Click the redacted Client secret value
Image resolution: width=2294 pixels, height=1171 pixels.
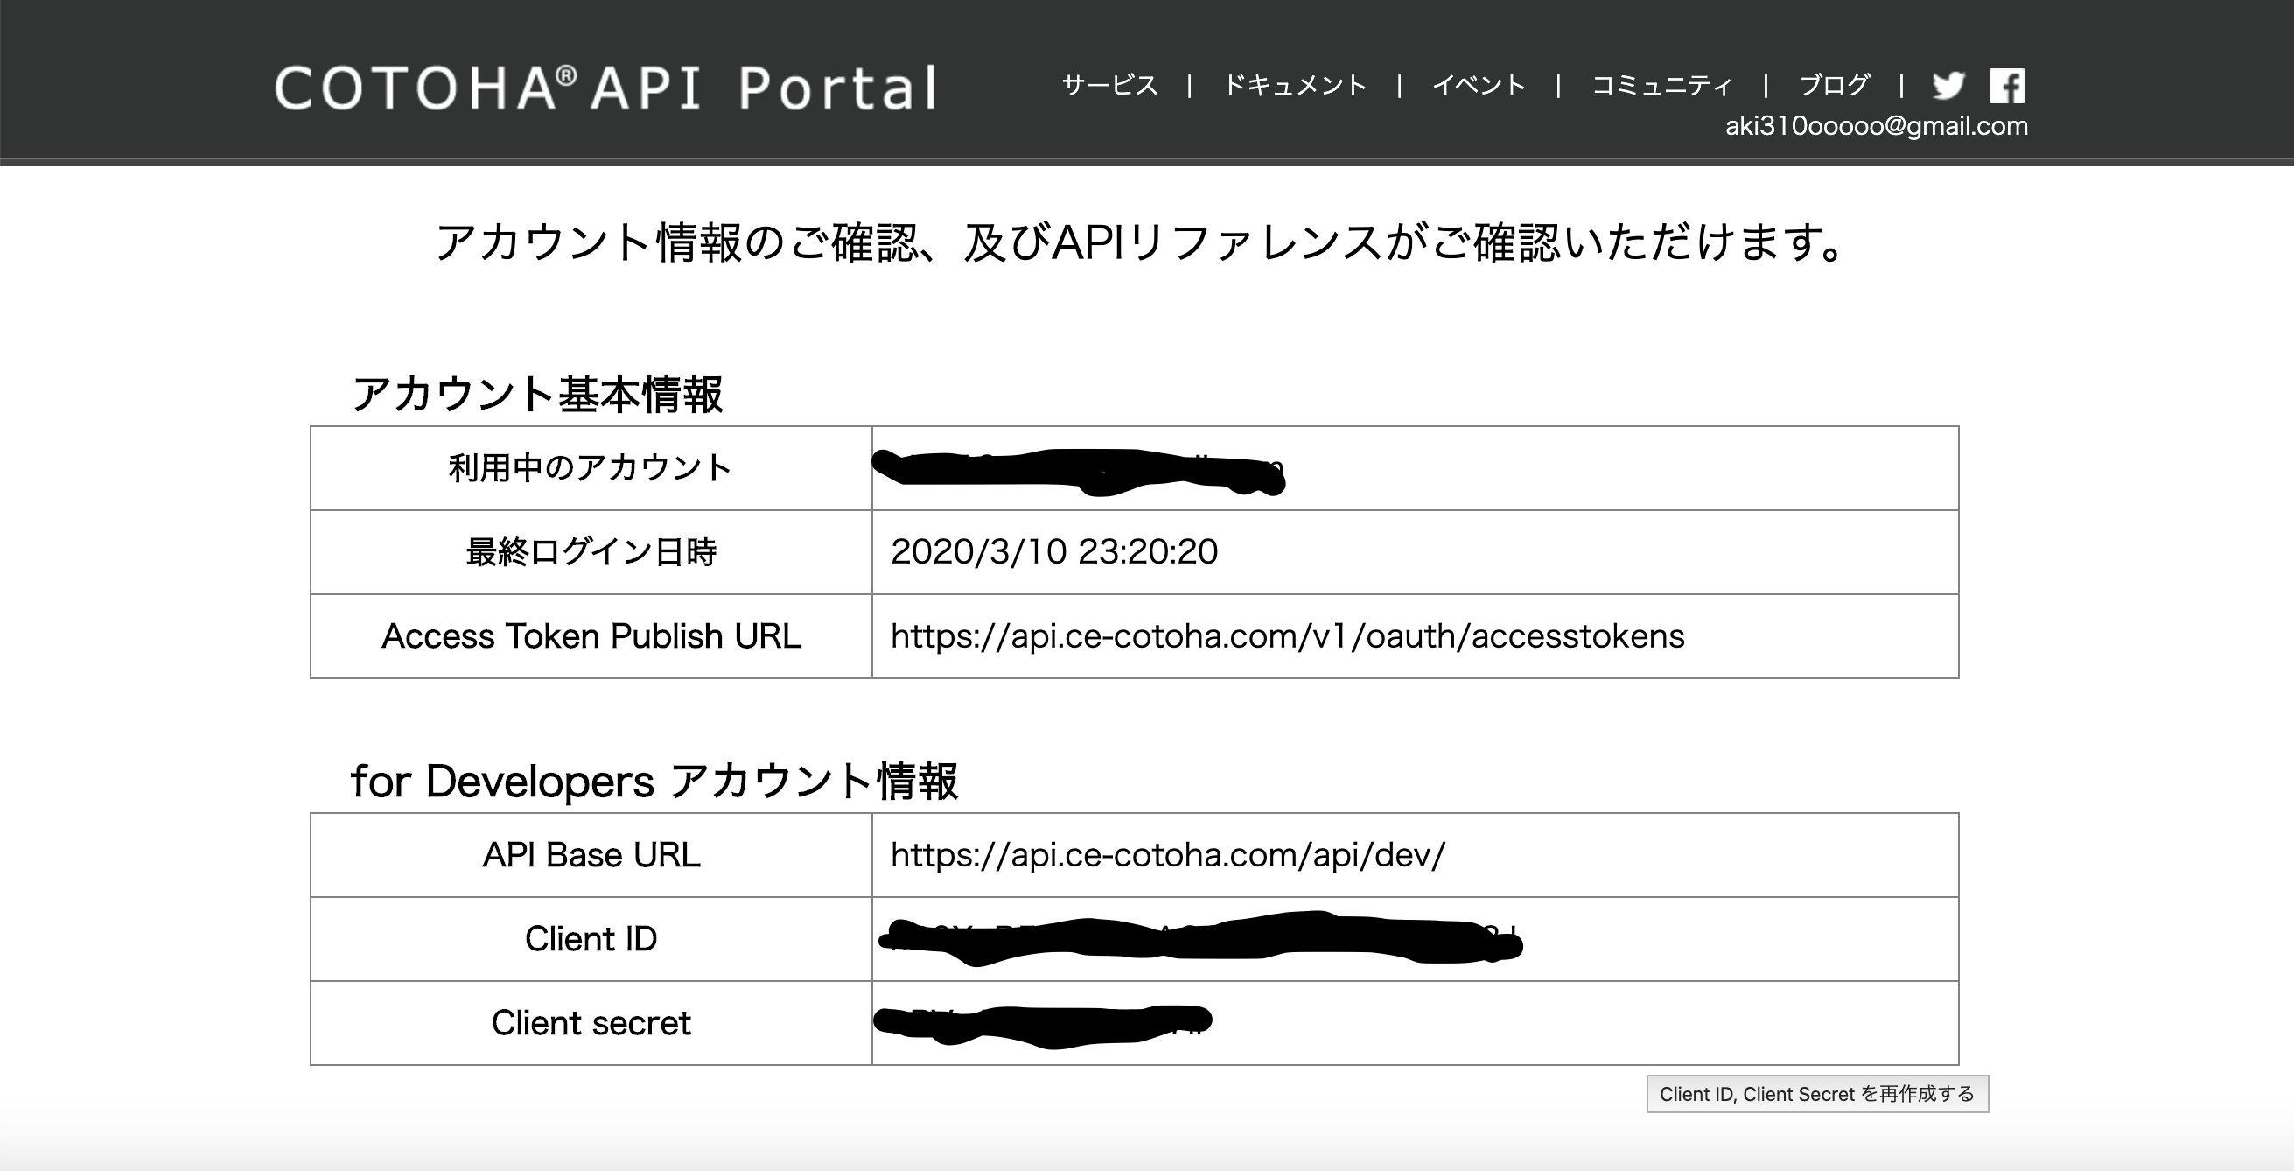[1042, 1024]
